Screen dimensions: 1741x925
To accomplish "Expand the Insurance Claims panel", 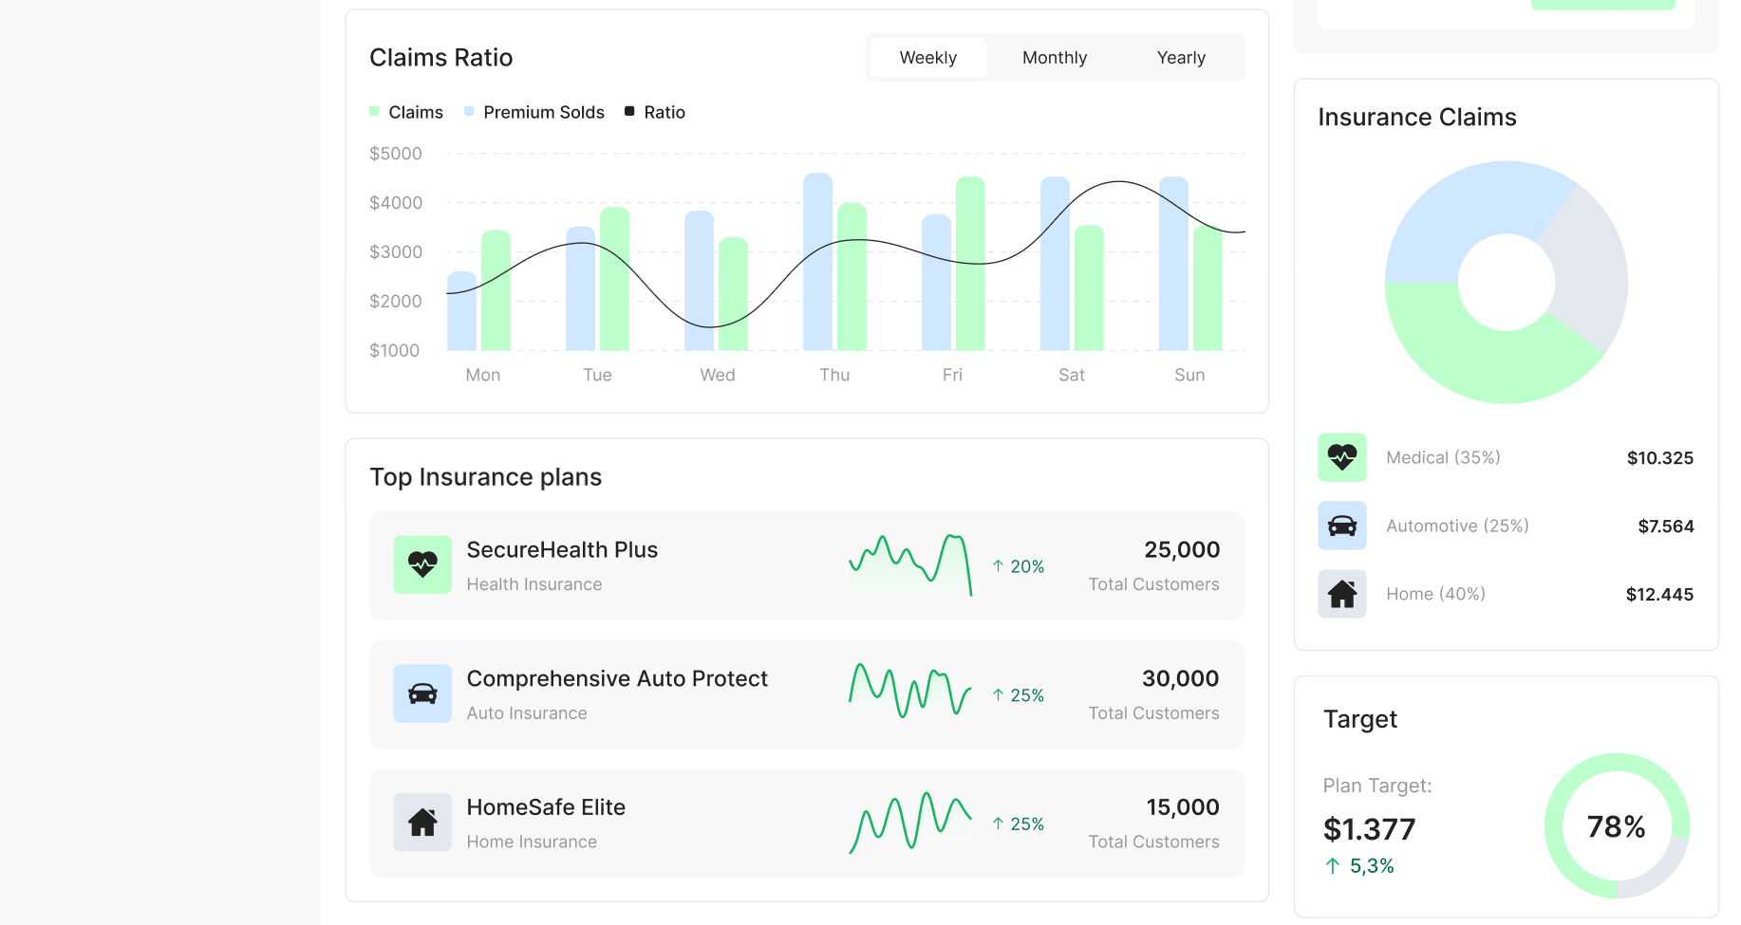I will click(x=1417, y=117).
